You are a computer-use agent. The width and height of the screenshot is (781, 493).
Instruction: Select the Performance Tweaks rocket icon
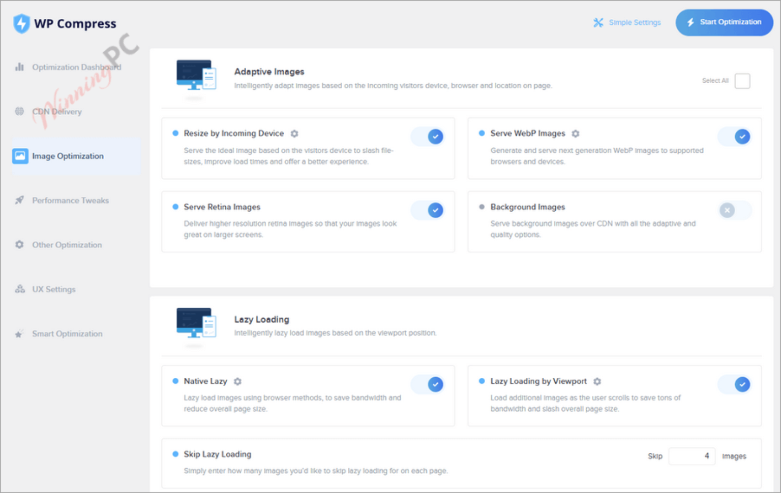[x=19, y=200]
